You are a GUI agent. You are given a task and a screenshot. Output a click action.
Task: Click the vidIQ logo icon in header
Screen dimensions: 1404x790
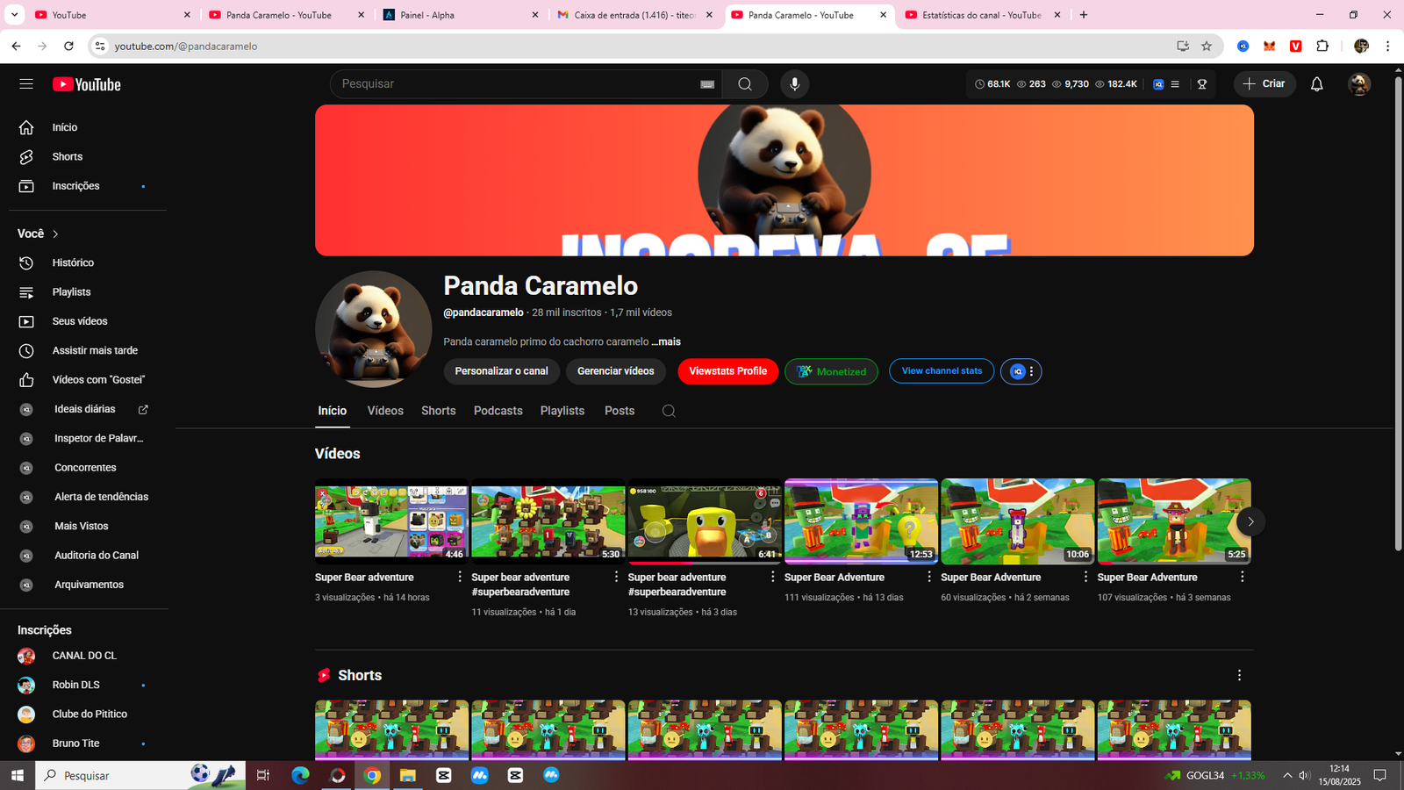point(1158,84)
